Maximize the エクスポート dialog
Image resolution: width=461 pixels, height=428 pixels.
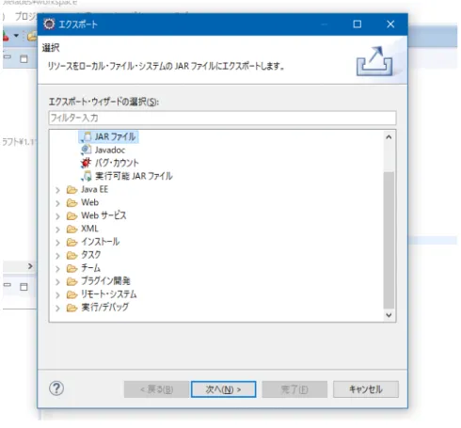[x=358, y=24]
